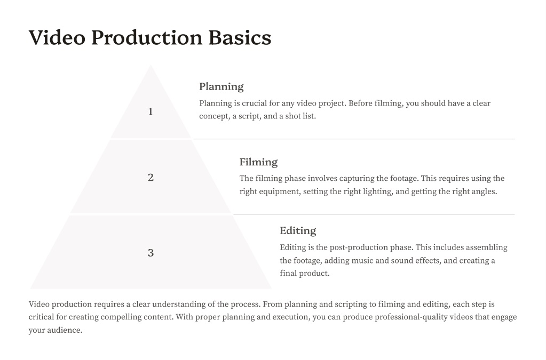This screenshot has height=360, width=546.
Task: Click the divider line under the Planning section
Action: [x=354, y=139]
